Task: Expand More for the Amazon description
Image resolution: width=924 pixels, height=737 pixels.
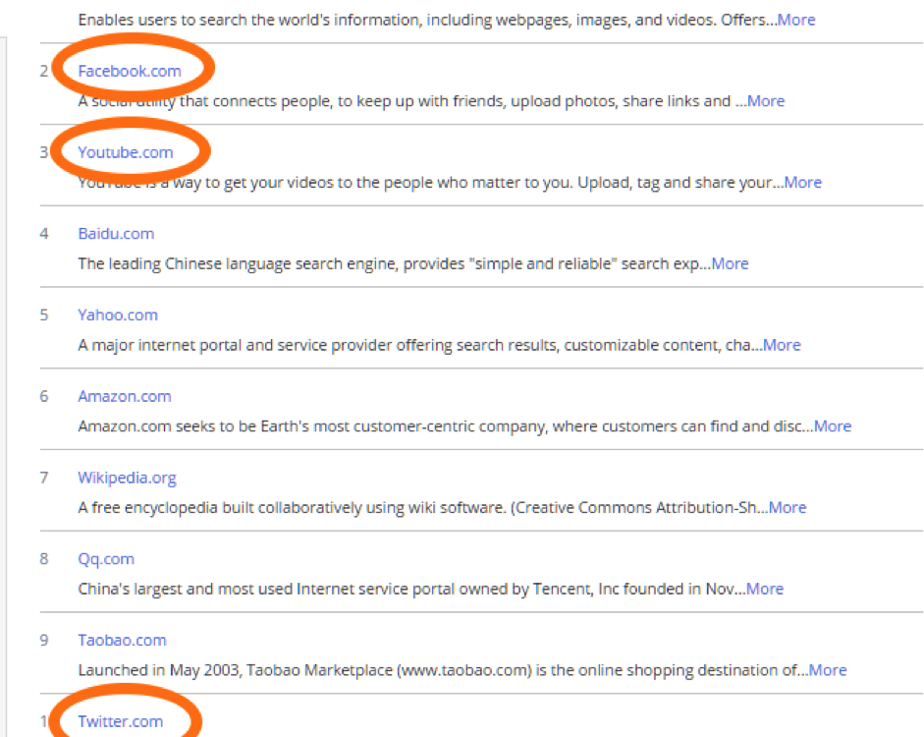Action: (833, 426)
